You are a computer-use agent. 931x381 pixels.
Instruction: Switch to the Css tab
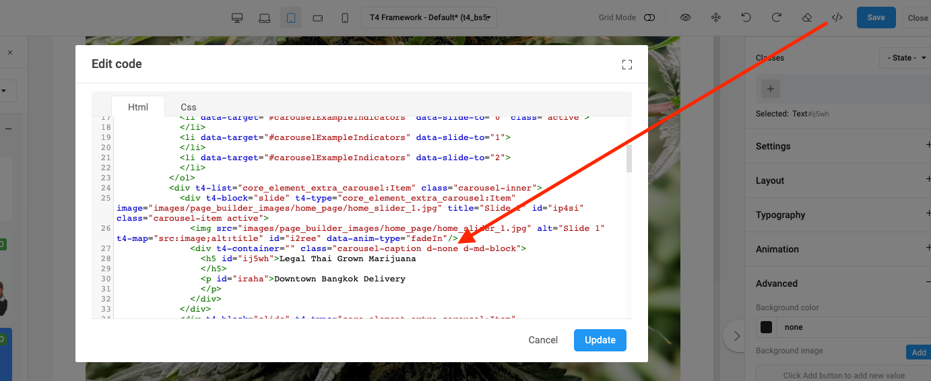click(x=189, y=107)
